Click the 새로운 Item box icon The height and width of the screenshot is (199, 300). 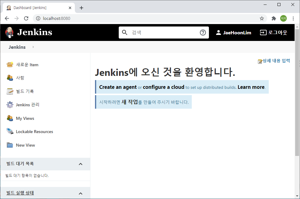click(x=10, y=64)
